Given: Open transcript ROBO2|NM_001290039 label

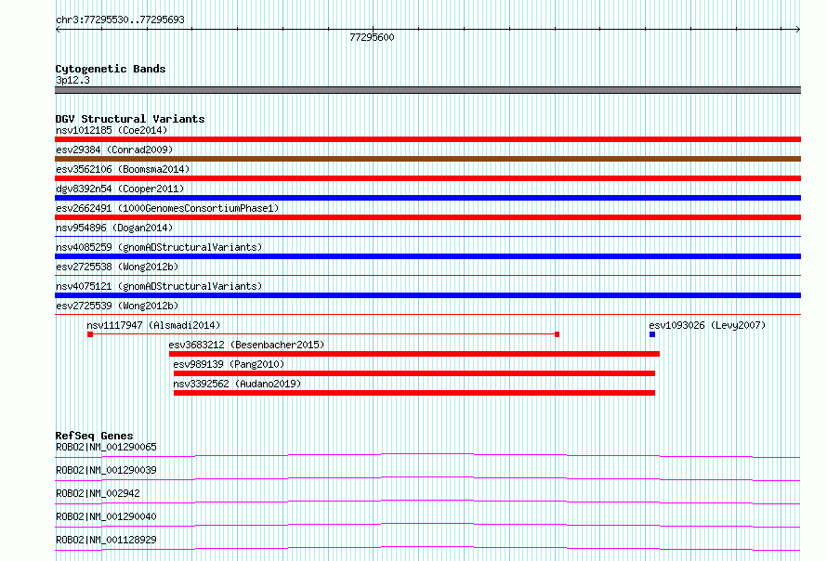Looking at the screenshot, I should [x=106, y=470].
